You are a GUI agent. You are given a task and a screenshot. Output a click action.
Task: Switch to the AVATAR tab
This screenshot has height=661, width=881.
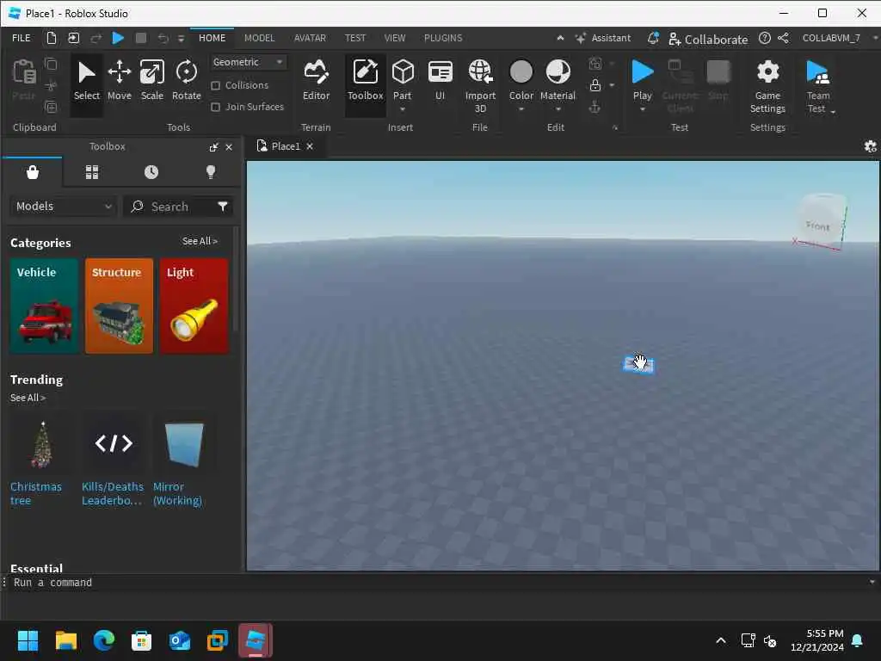tap(310, 38)
